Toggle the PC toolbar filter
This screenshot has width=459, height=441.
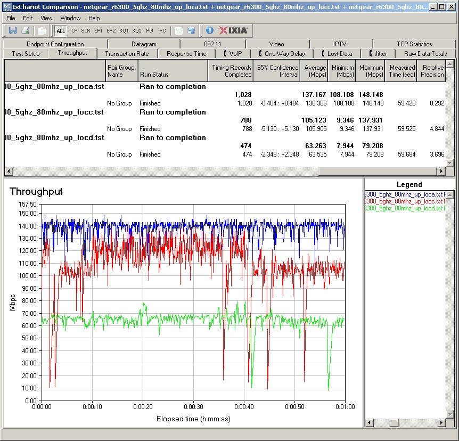(162, 31)
